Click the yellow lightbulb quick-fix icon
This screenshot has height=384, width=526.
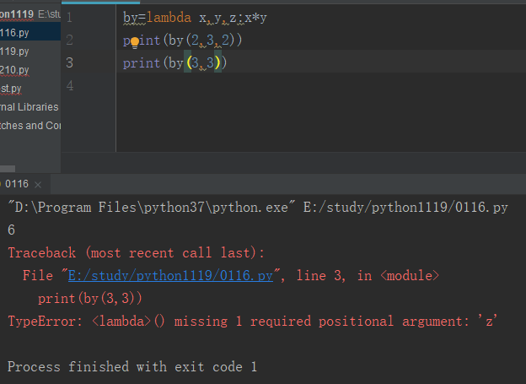tap(135, 42)
